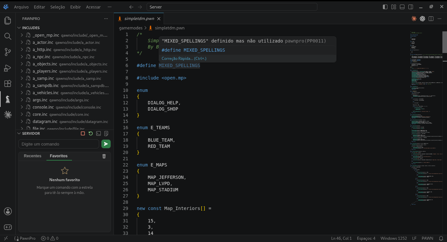Clear command history with the trash icon
The image size is (447, 242).
point(104,156)
